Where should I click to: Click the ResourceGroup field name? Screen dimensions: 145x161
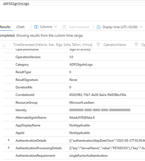[27, 103]
